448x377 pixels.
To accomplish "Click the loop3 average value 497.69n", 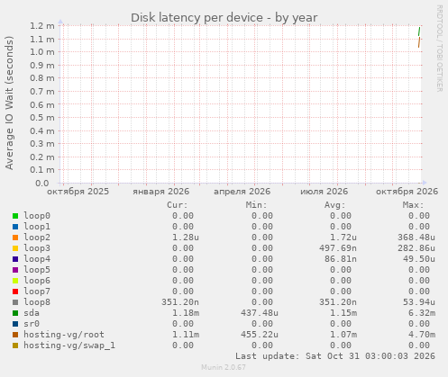I will [338, 248].
